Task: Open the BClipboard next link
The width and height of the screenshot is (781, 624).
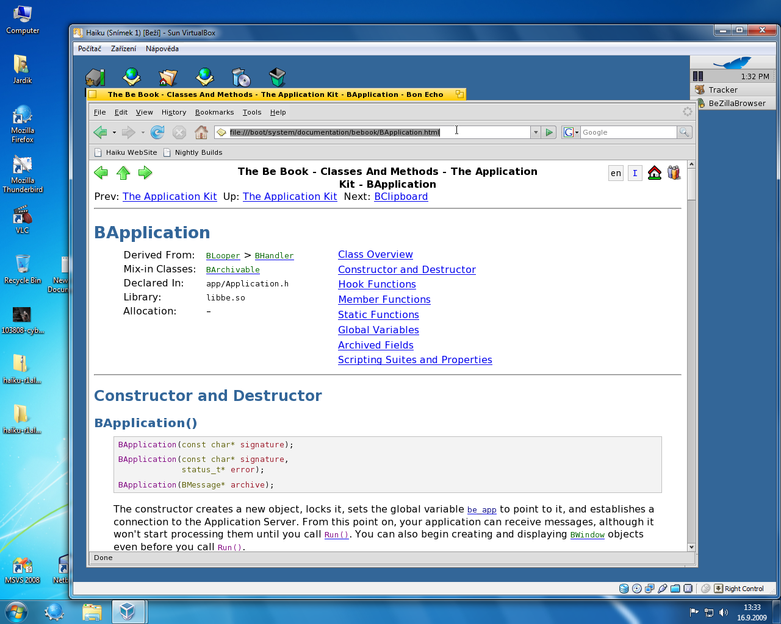Action: pos(401,197)
